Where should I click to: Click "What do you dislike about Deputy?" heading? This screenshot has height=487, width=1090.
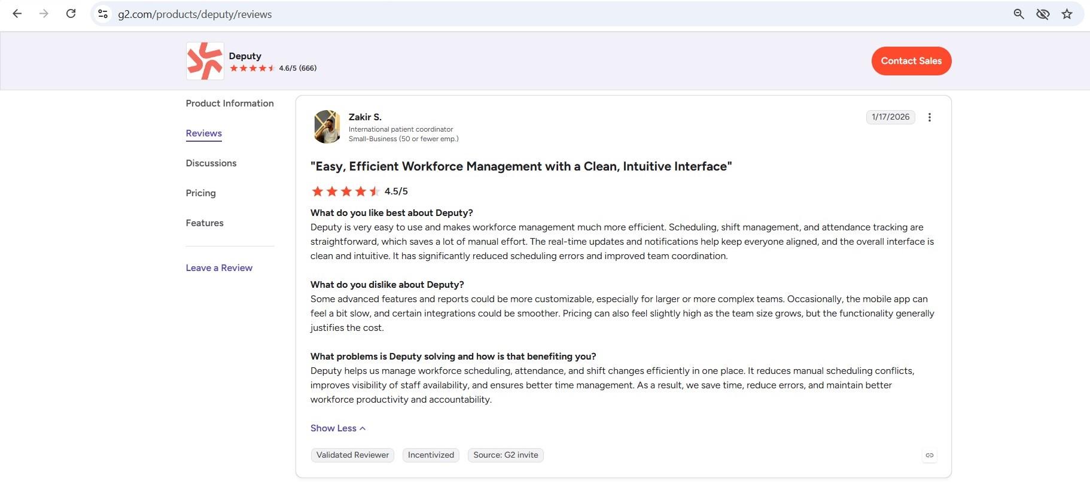click(x=387, y=285)
